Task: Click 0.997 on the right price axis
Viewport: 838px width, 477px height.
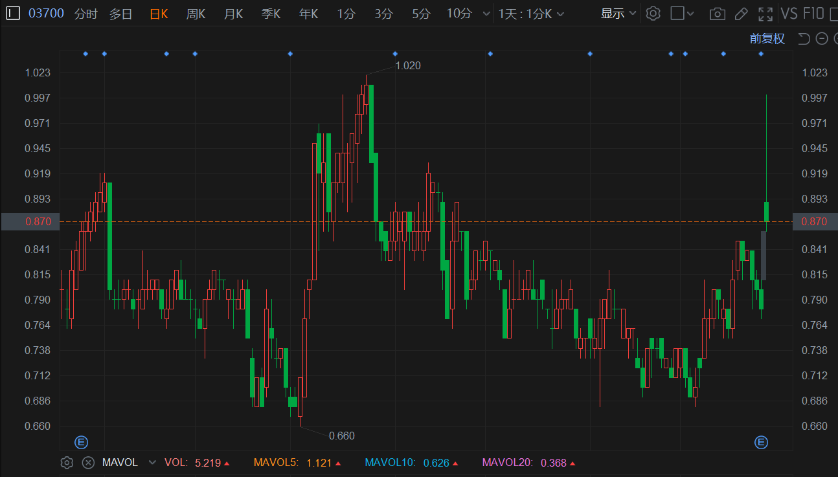Action: (x=815, y=98)
